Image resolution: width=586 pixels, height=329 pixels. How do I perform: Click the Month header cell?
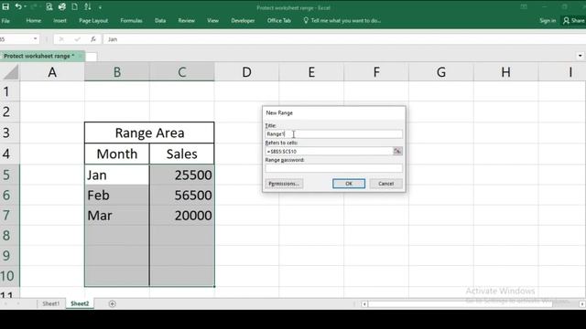pos(117,154)
